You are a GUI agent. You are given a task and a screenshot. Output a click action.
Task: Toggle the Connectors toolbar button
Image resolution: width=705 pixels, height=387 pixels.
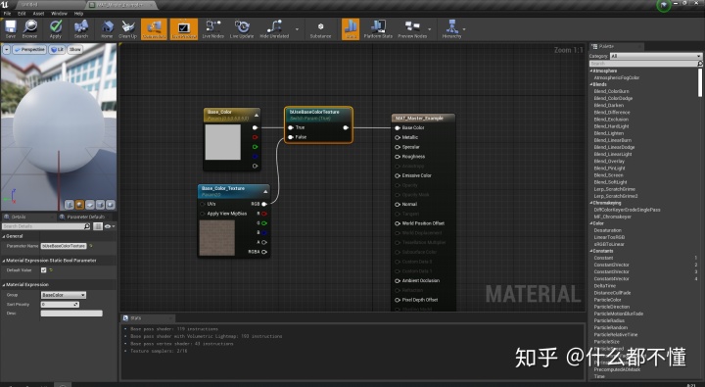click(x=154, y=28)
